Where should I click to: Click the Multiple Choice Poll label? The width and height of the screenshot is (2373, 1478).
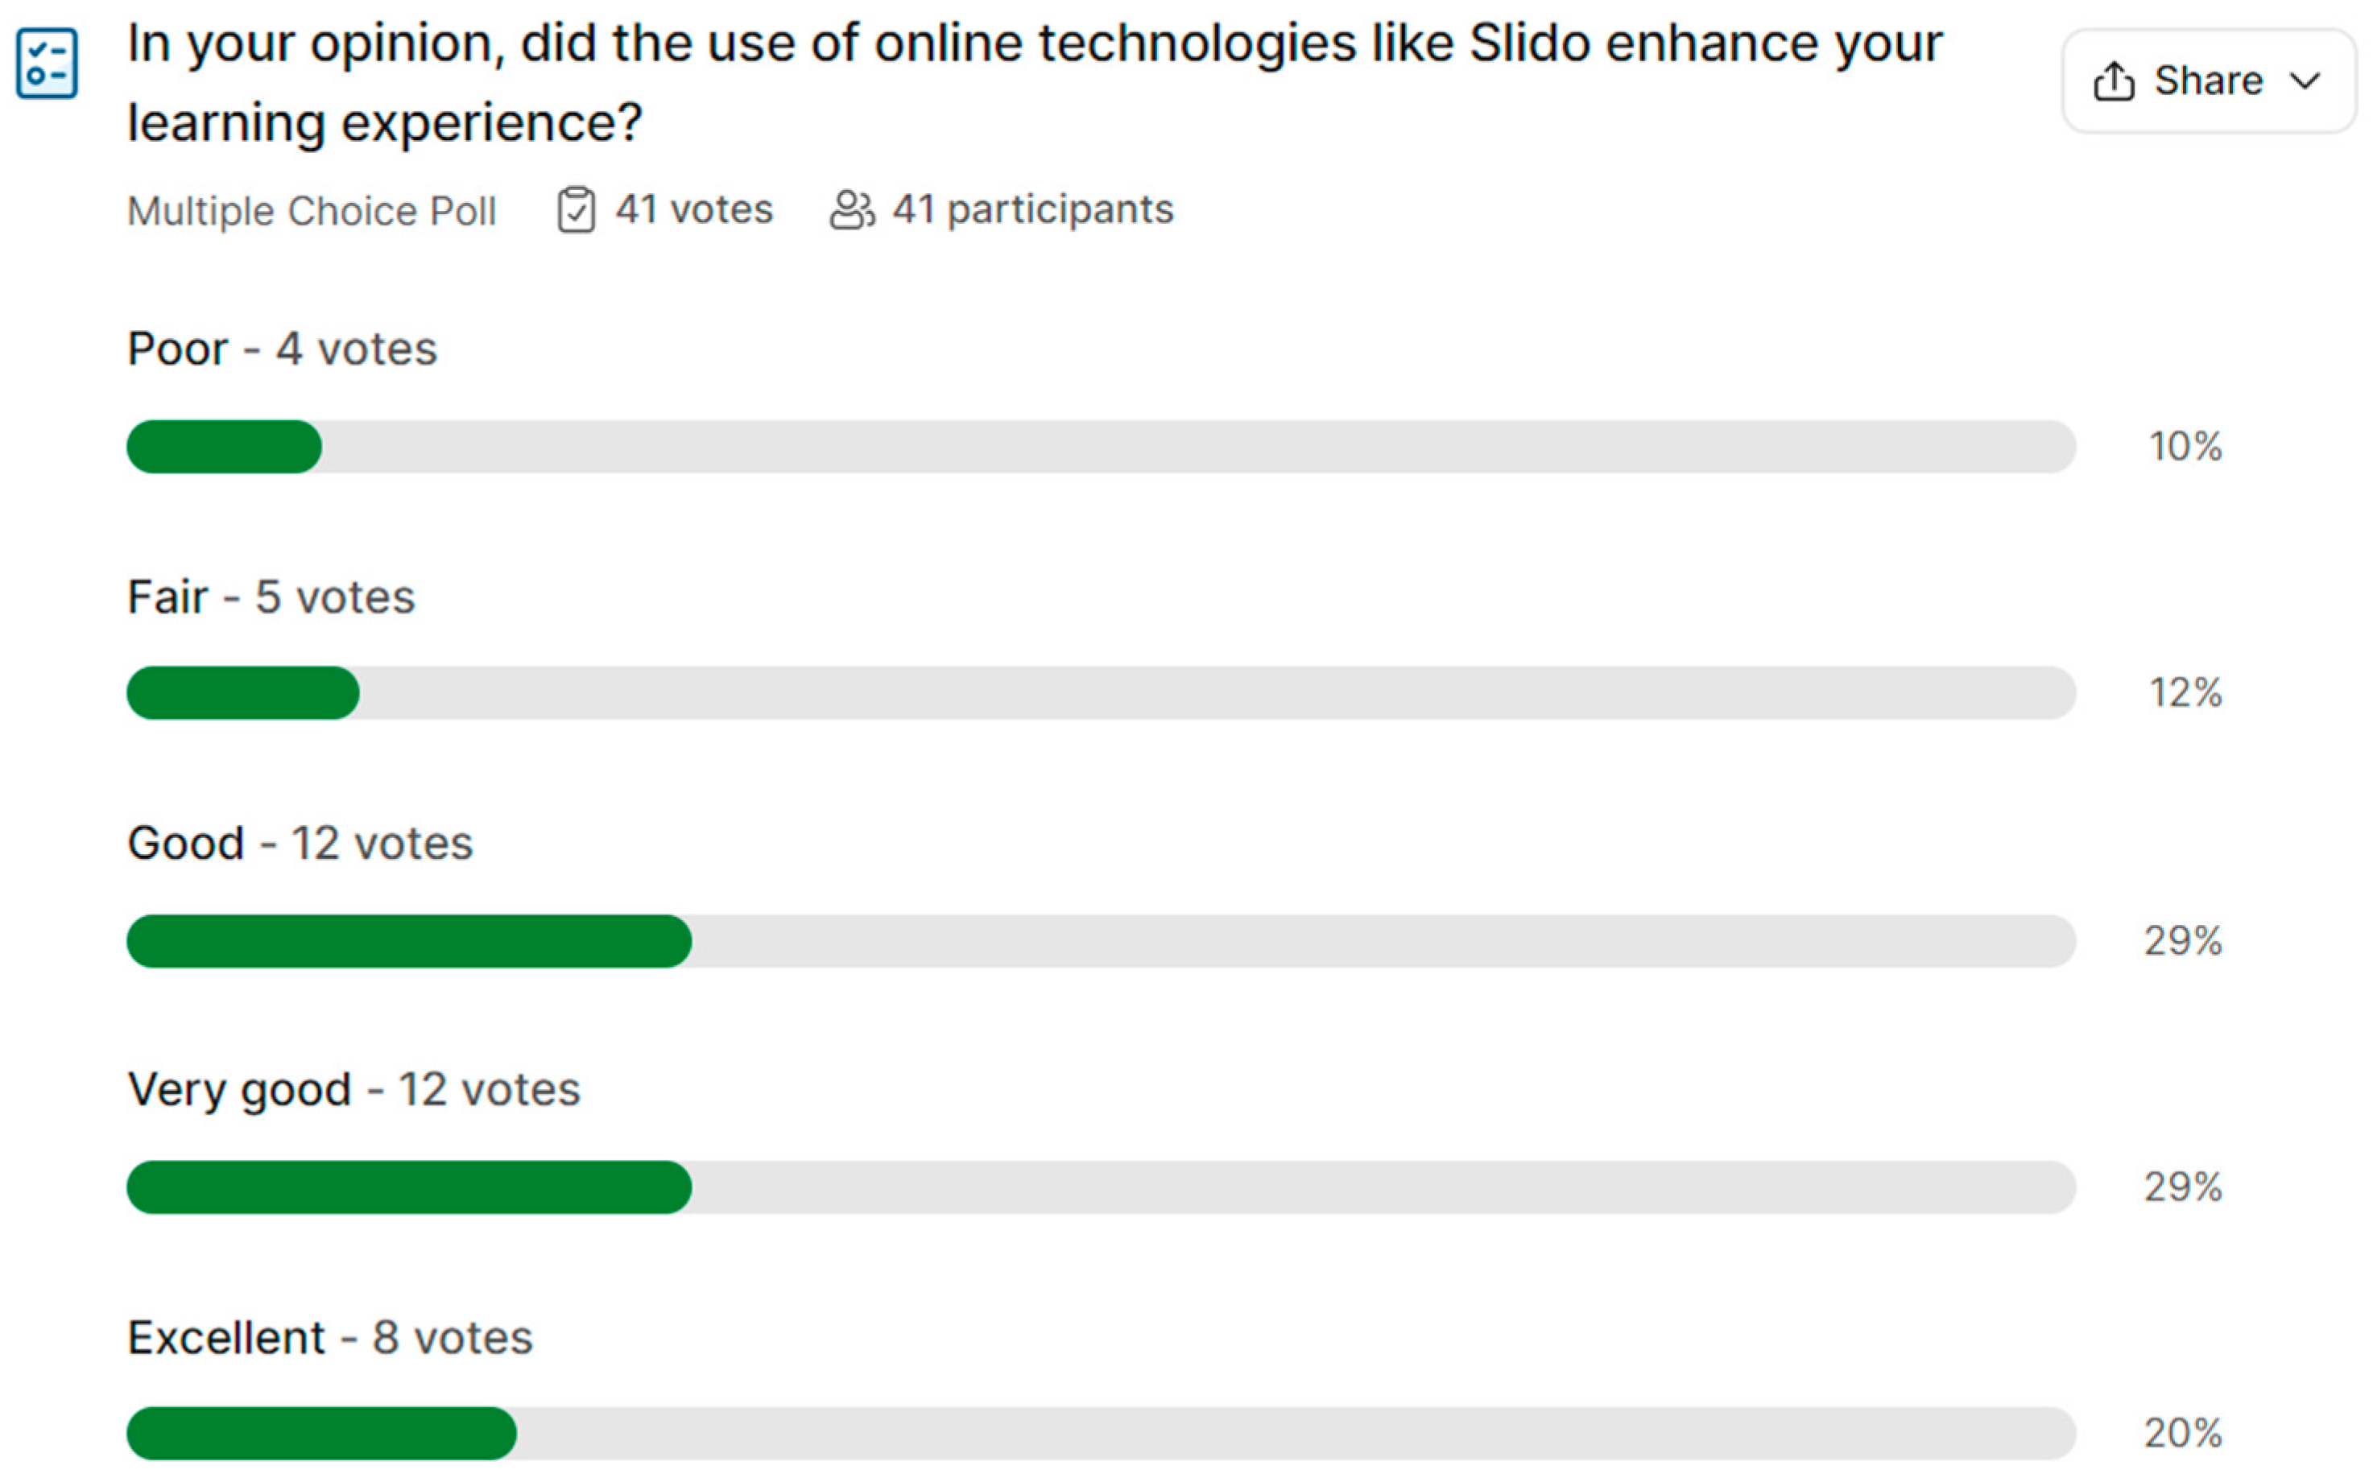pyautogui.click(x=312, y=211)
